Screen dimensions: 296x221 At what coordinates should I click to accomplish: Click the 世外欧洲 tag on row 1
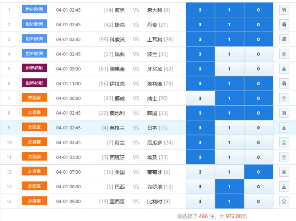pos(34,9)
